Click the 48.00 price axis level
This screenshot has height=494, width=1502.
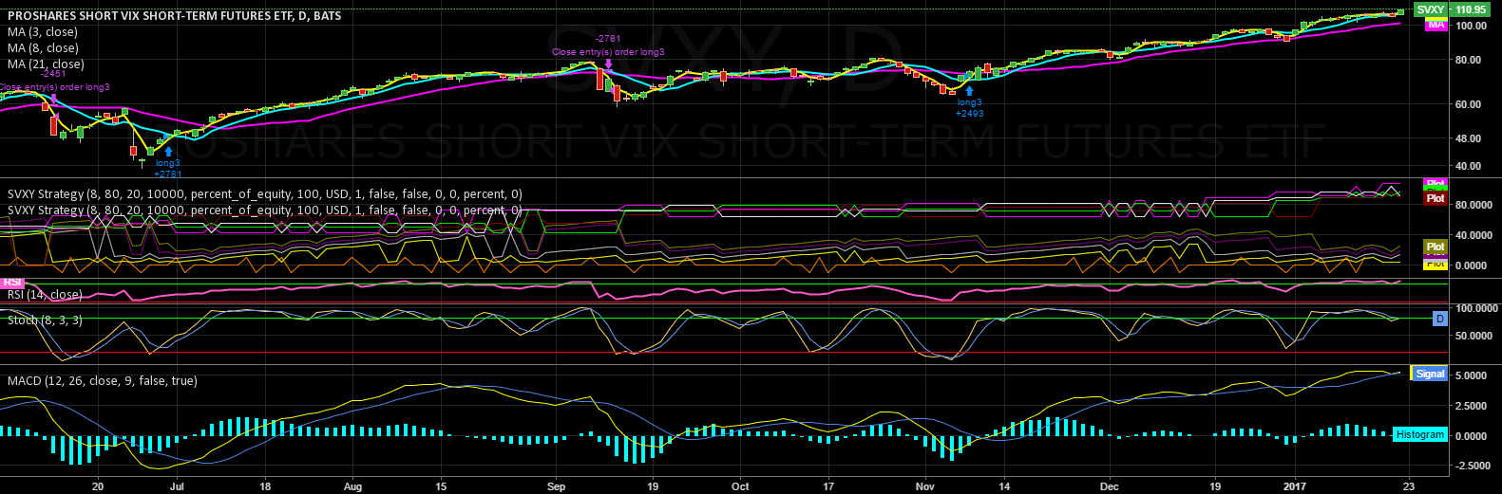point(1467,138)
